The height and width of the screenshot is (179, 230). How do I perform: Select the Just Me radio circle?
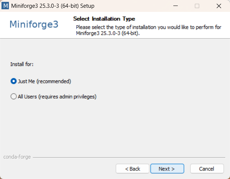pos(14,81)
